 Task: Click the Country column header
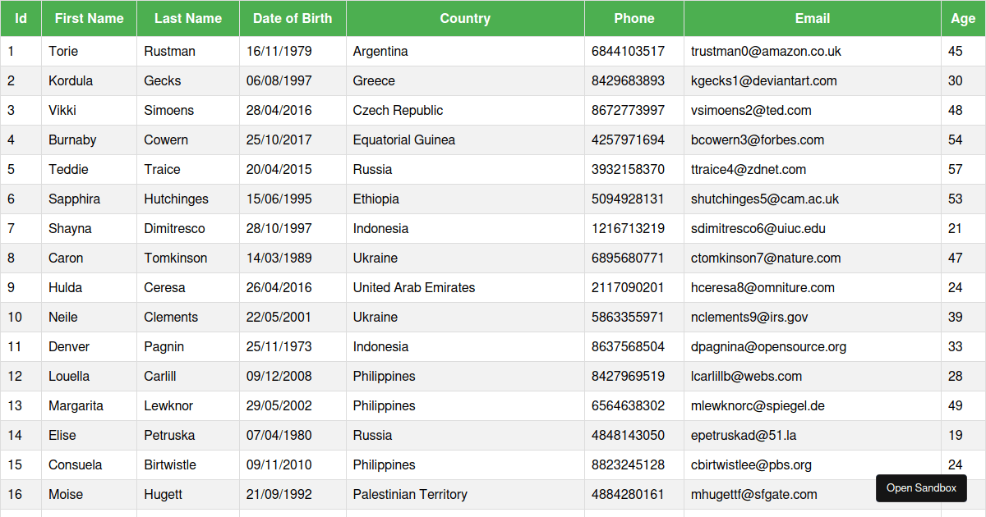465,18
